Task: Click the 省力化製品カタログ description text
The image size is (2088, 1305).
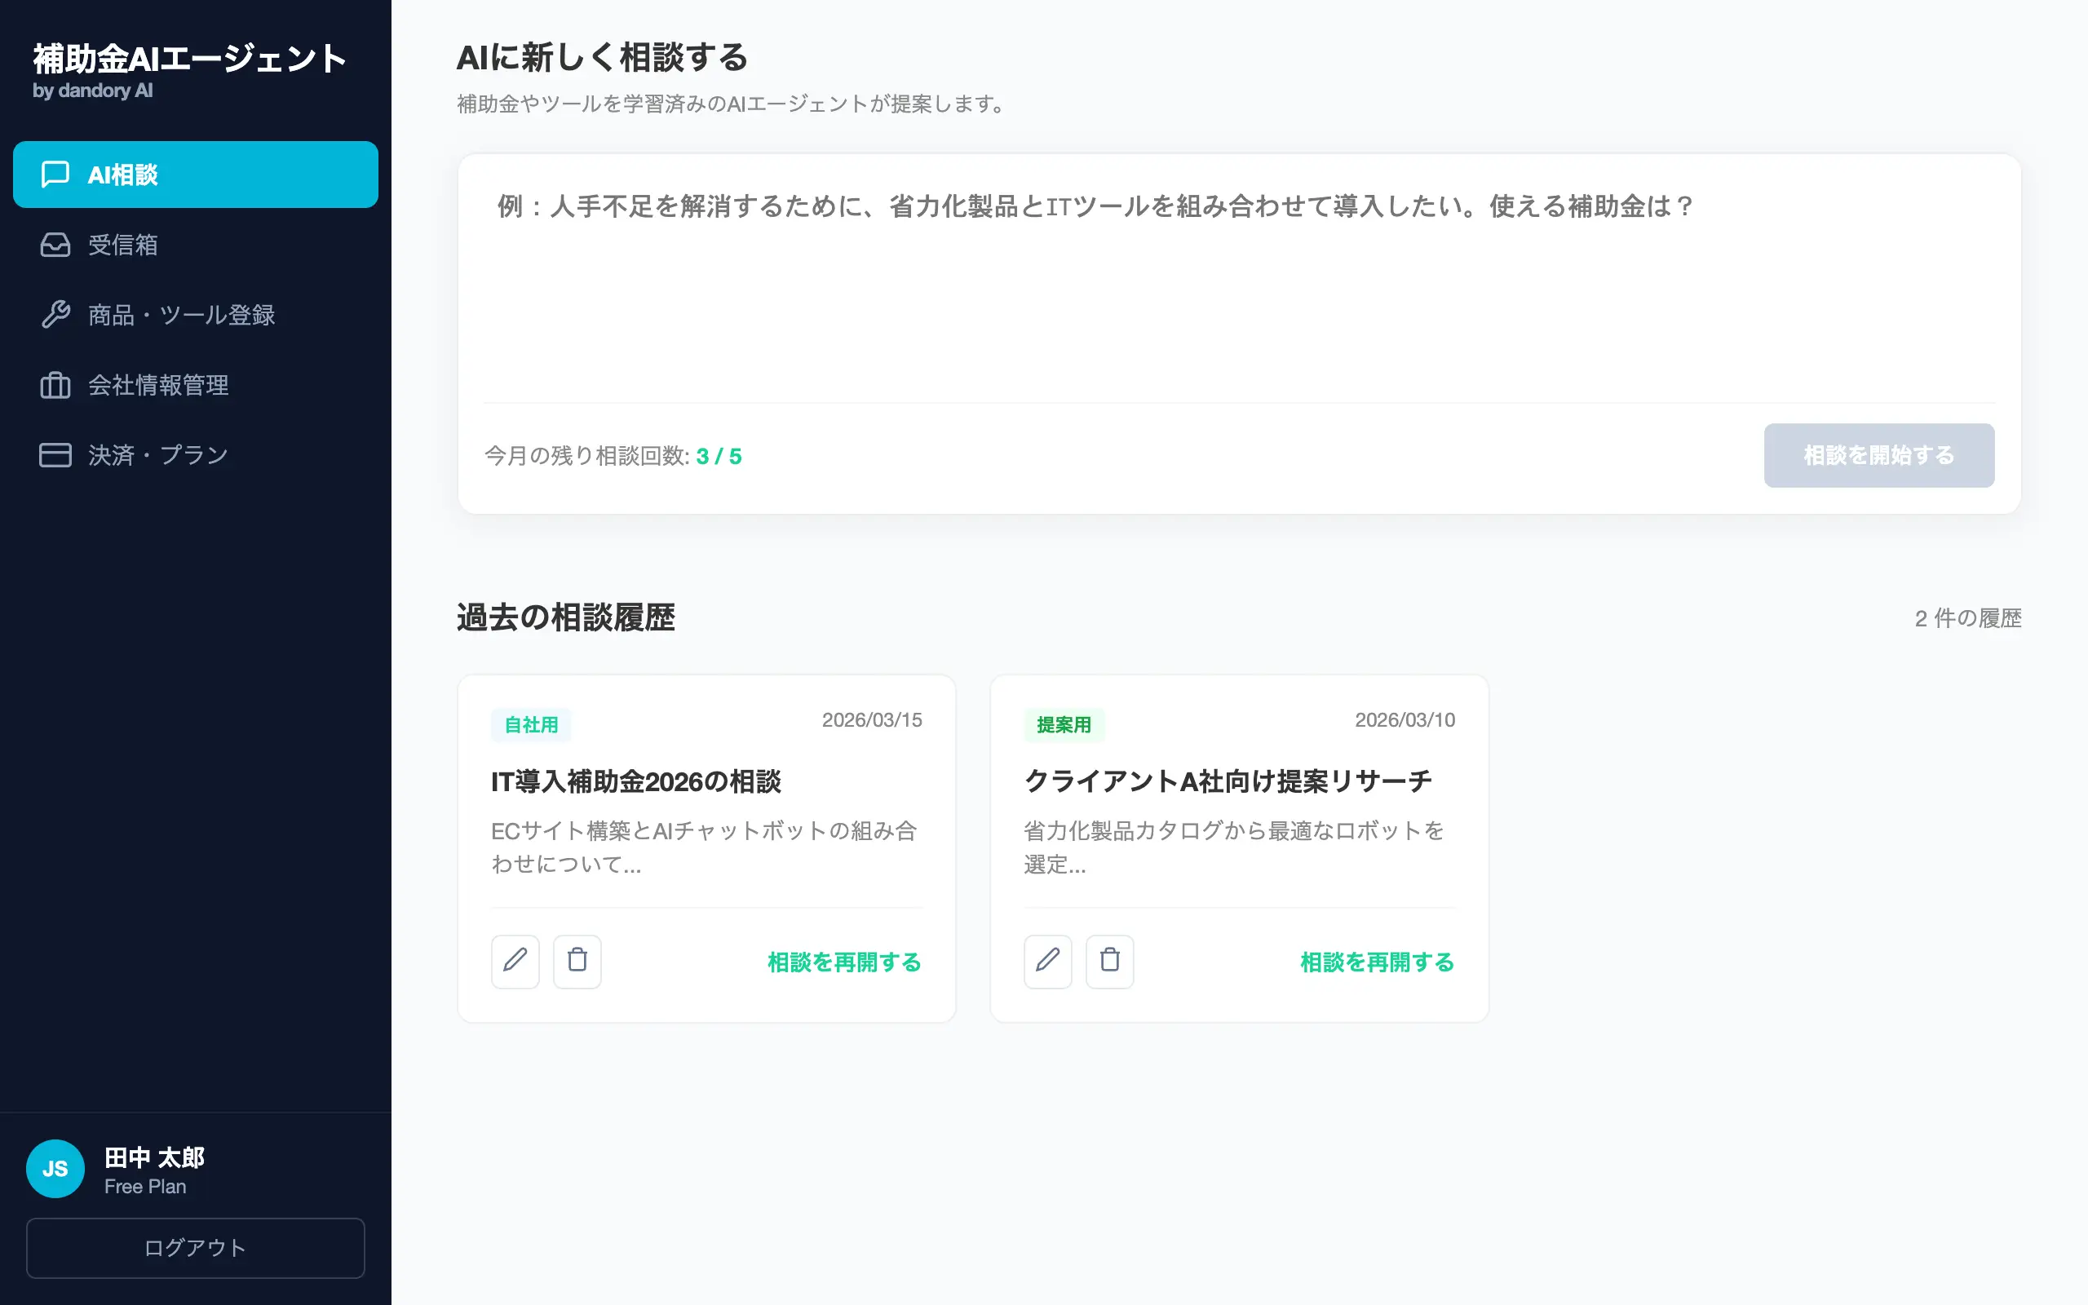Action: [x=1234, y=847]
